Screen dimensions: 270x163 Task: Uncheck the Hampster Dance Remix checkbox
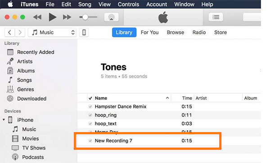pos(90,107)
